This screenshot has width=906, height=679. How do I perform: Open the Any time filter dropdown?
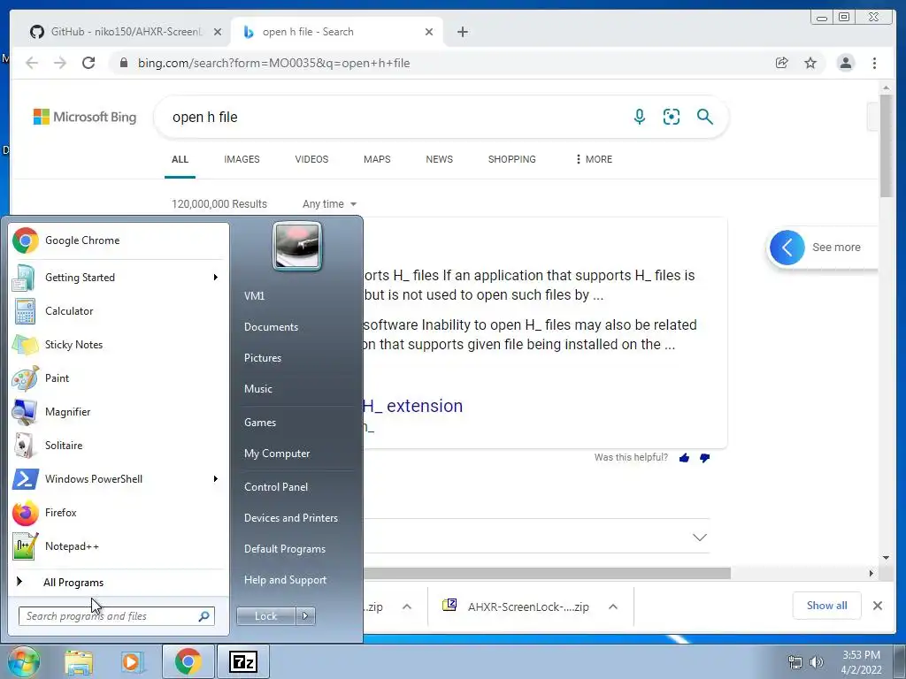[x=329, y=204]
